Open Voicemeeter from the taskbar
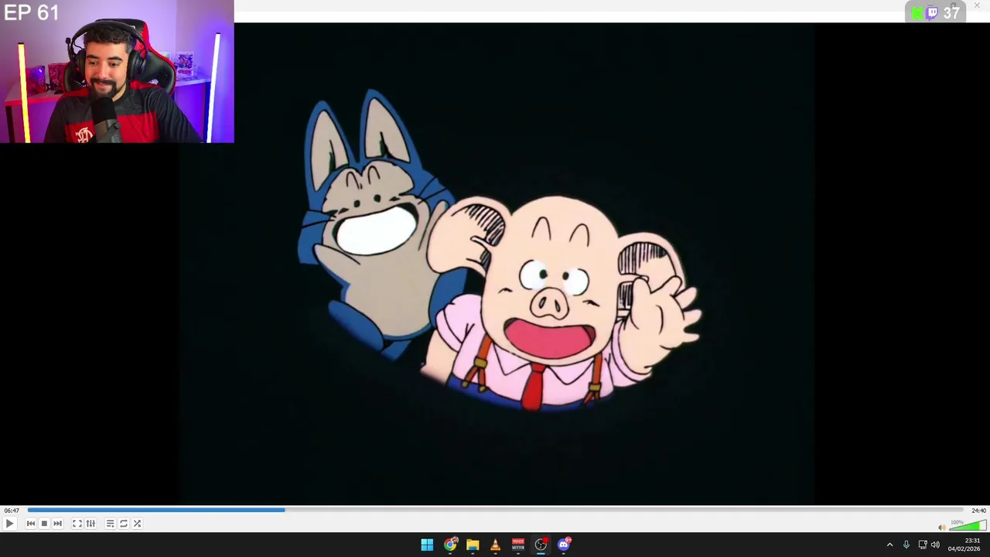The image size is (990, 557). [518, 545]
